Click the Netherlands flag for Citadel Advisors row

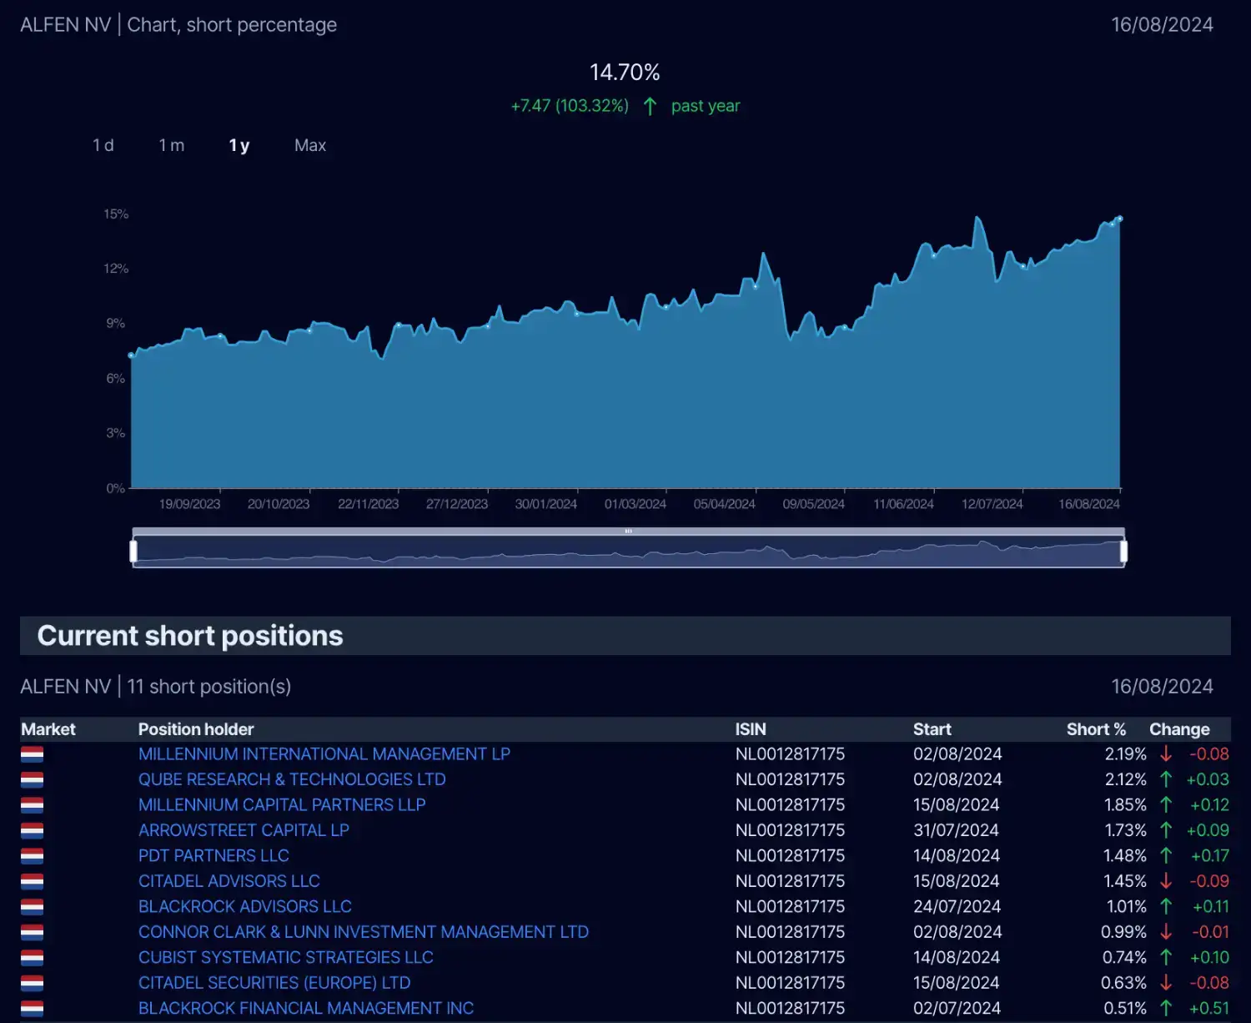tap(32, 882)
